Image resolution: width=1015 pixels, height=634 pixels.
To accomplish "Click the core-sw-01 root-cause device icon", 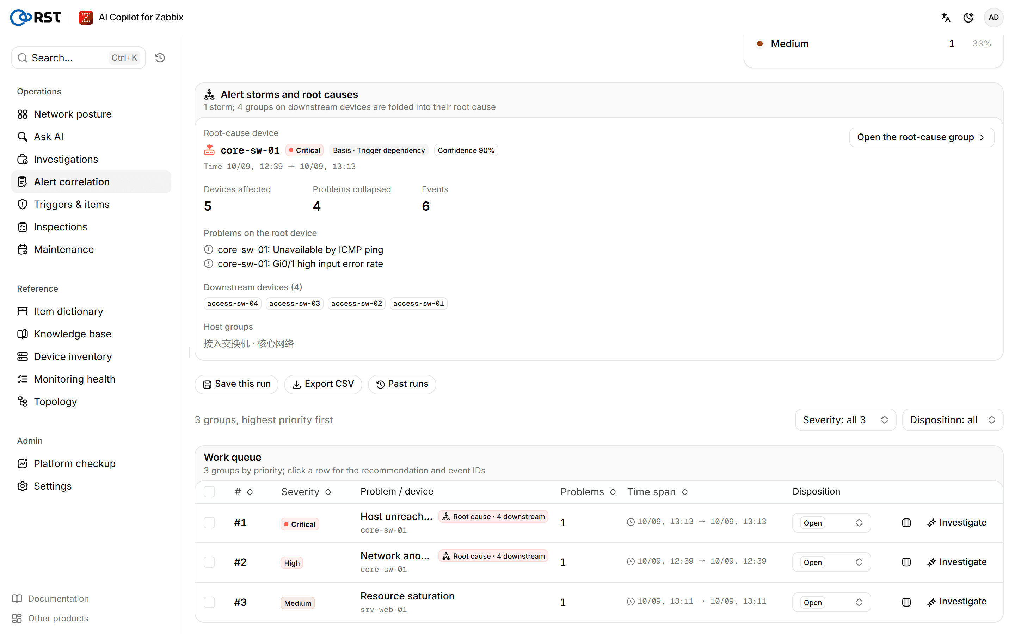I will 209,150.
